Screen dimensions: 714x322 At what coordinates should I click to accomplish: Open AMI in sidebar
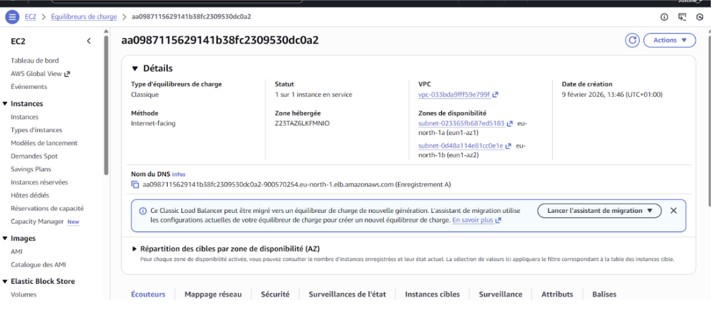(x=17, y=252)
